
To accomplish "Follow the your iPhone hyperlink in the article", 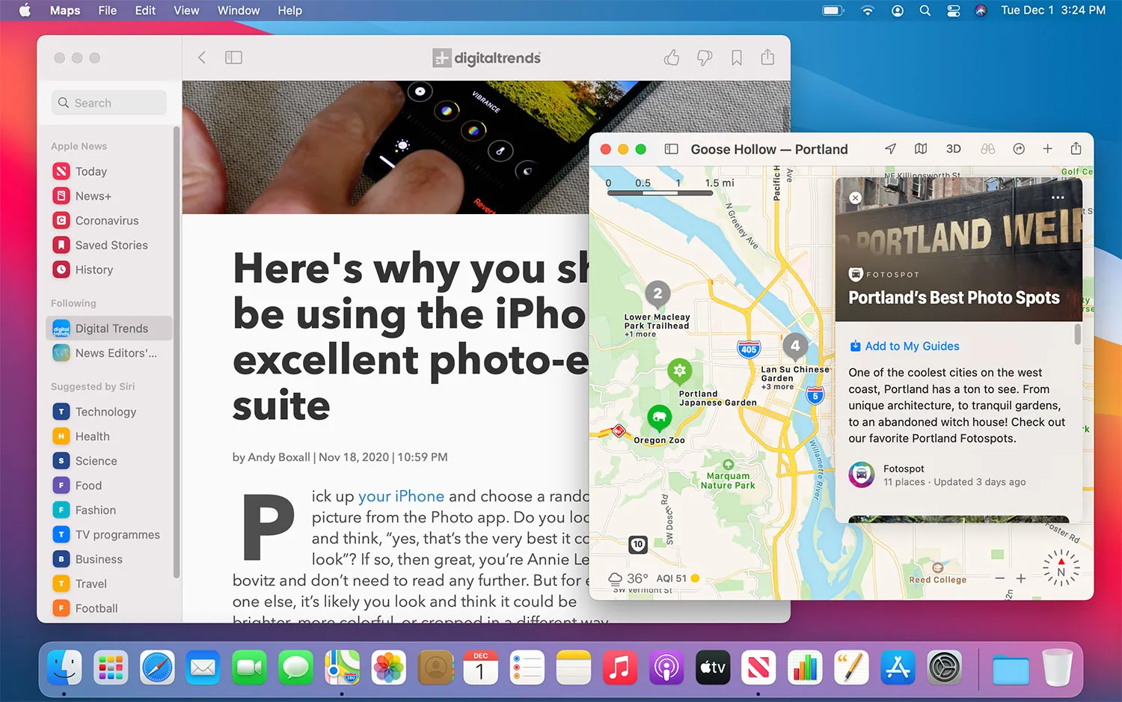I will coord(401,495).
